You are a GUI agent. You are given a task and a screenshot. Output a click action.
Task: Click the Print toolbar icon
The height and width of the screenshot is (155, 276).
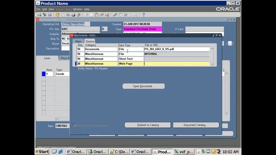[73, 15]
